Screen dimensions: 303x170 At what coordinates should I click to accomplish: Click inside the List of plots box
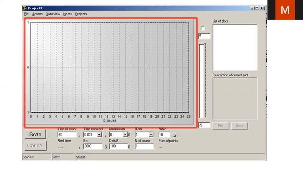[235, 47]
